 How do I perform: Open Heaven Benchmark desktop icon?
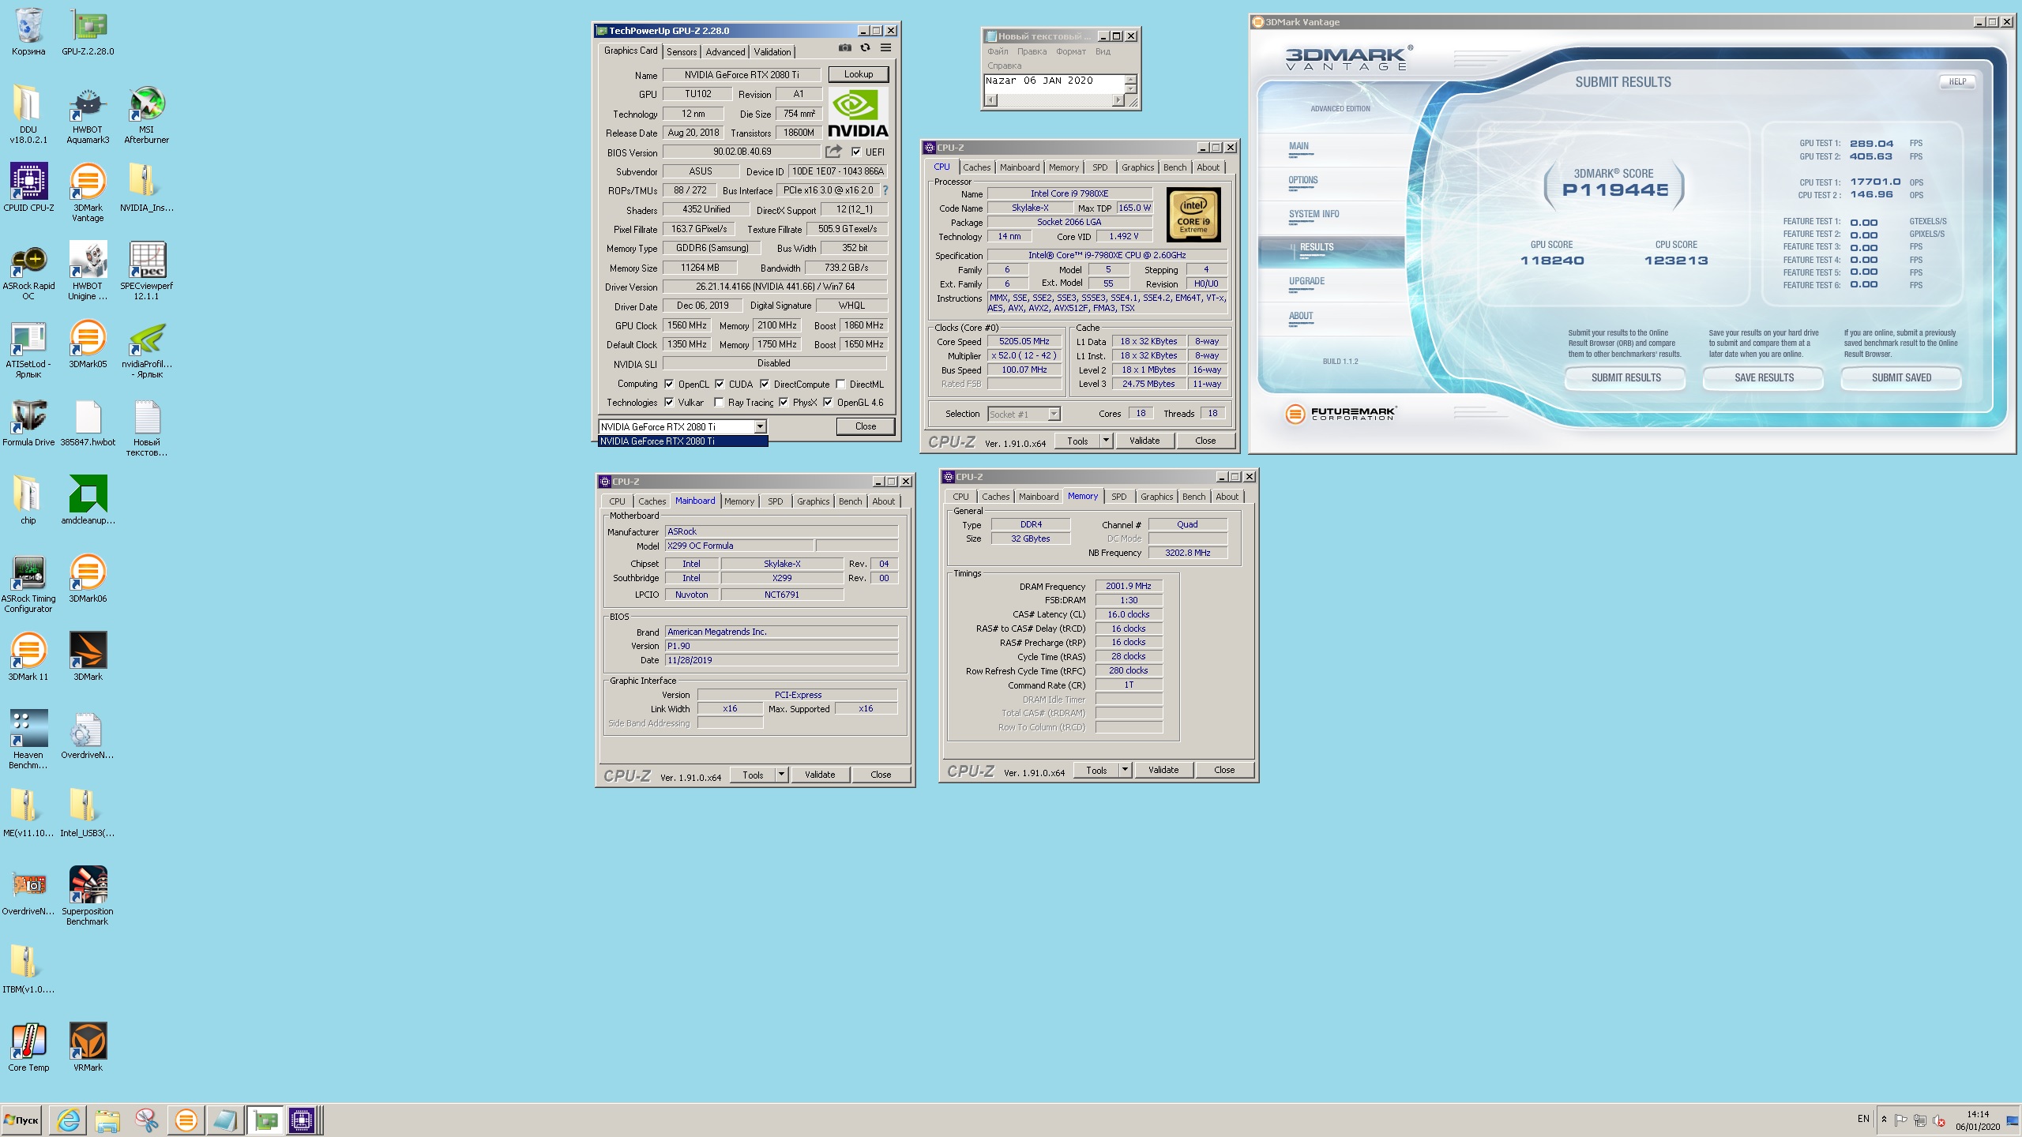point(29,739)
